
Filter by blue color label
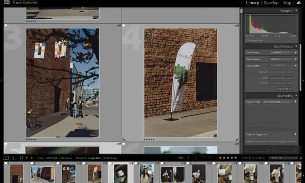[x=256, y=158]
